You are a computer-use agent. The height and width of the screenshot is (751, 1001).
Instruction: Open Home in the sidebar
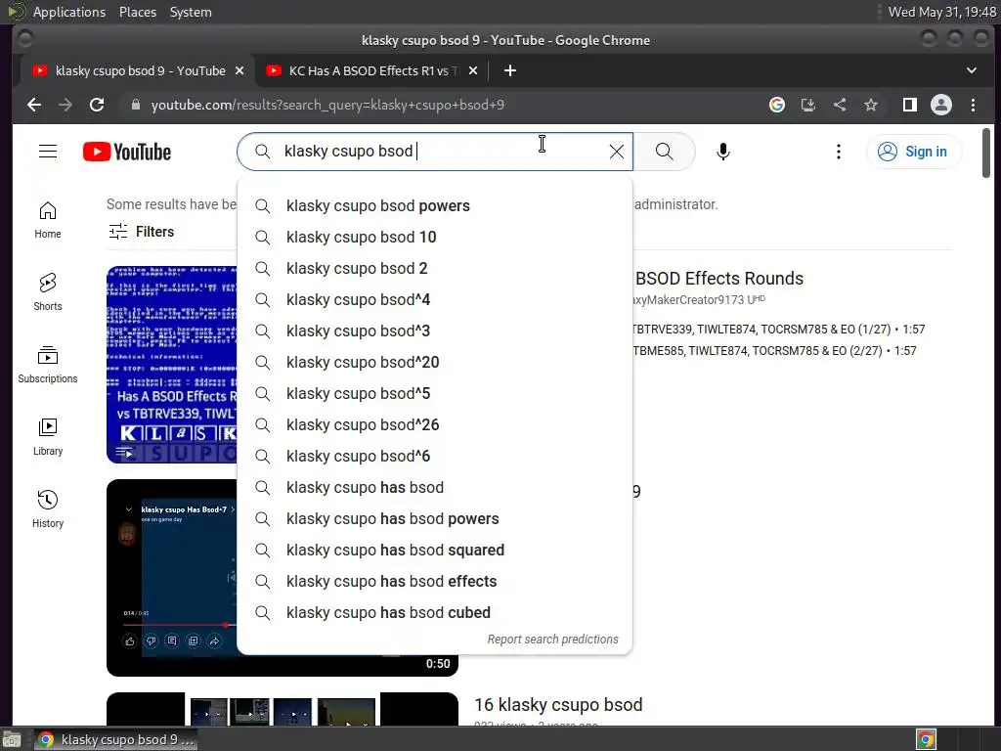pos(48,220)
